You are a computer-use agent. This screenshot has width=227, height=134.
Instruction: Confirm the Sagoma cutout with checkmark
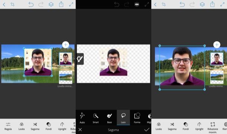[147, 130]
